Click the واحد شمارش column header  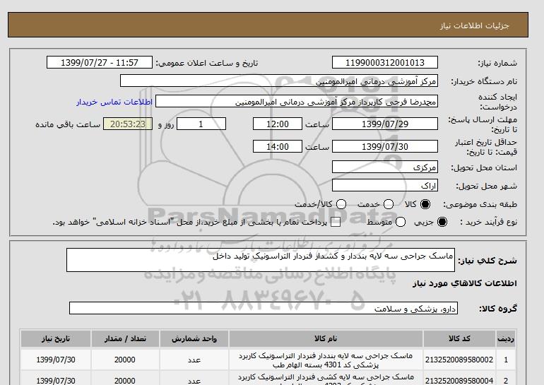pyautogui.click(x=194, y=338)
